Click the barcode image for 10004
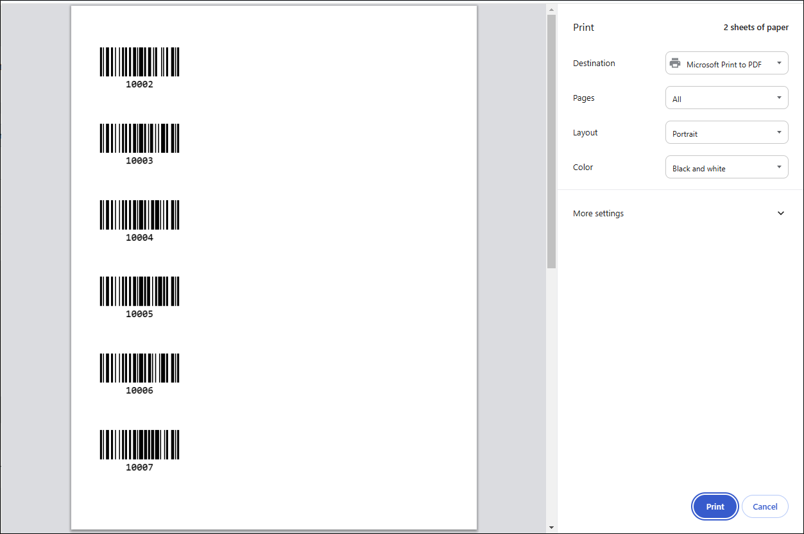804x534 pixels. (x=139, y=215)
